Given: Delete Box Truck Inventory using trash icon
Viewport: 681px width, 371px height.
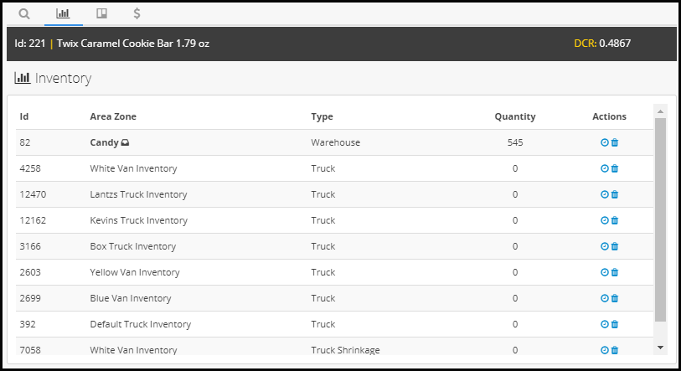Looking at the screenshot, I should coord(615,246).
